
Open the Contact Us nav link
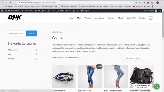coord(131,18)
